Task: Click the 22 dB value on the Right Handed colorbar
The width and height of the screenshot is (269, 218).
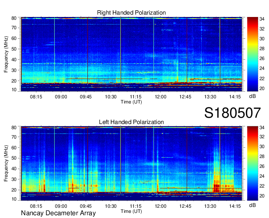Action: [x=262, y=79]
